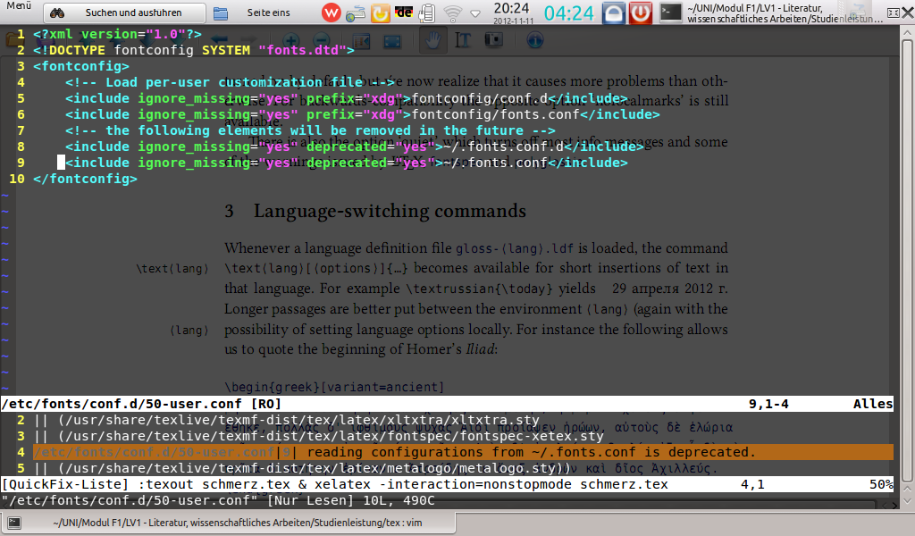Open the 20:24 clock calendar

point(512,13)
